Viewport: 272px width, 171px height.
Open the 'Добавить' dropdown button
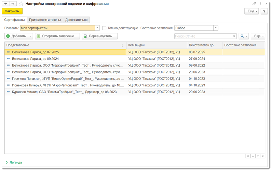(19, 36)
